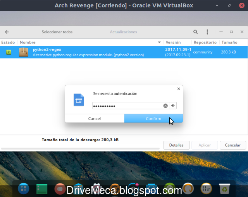Sort by the Versión column header

click(x=173, y=42)
